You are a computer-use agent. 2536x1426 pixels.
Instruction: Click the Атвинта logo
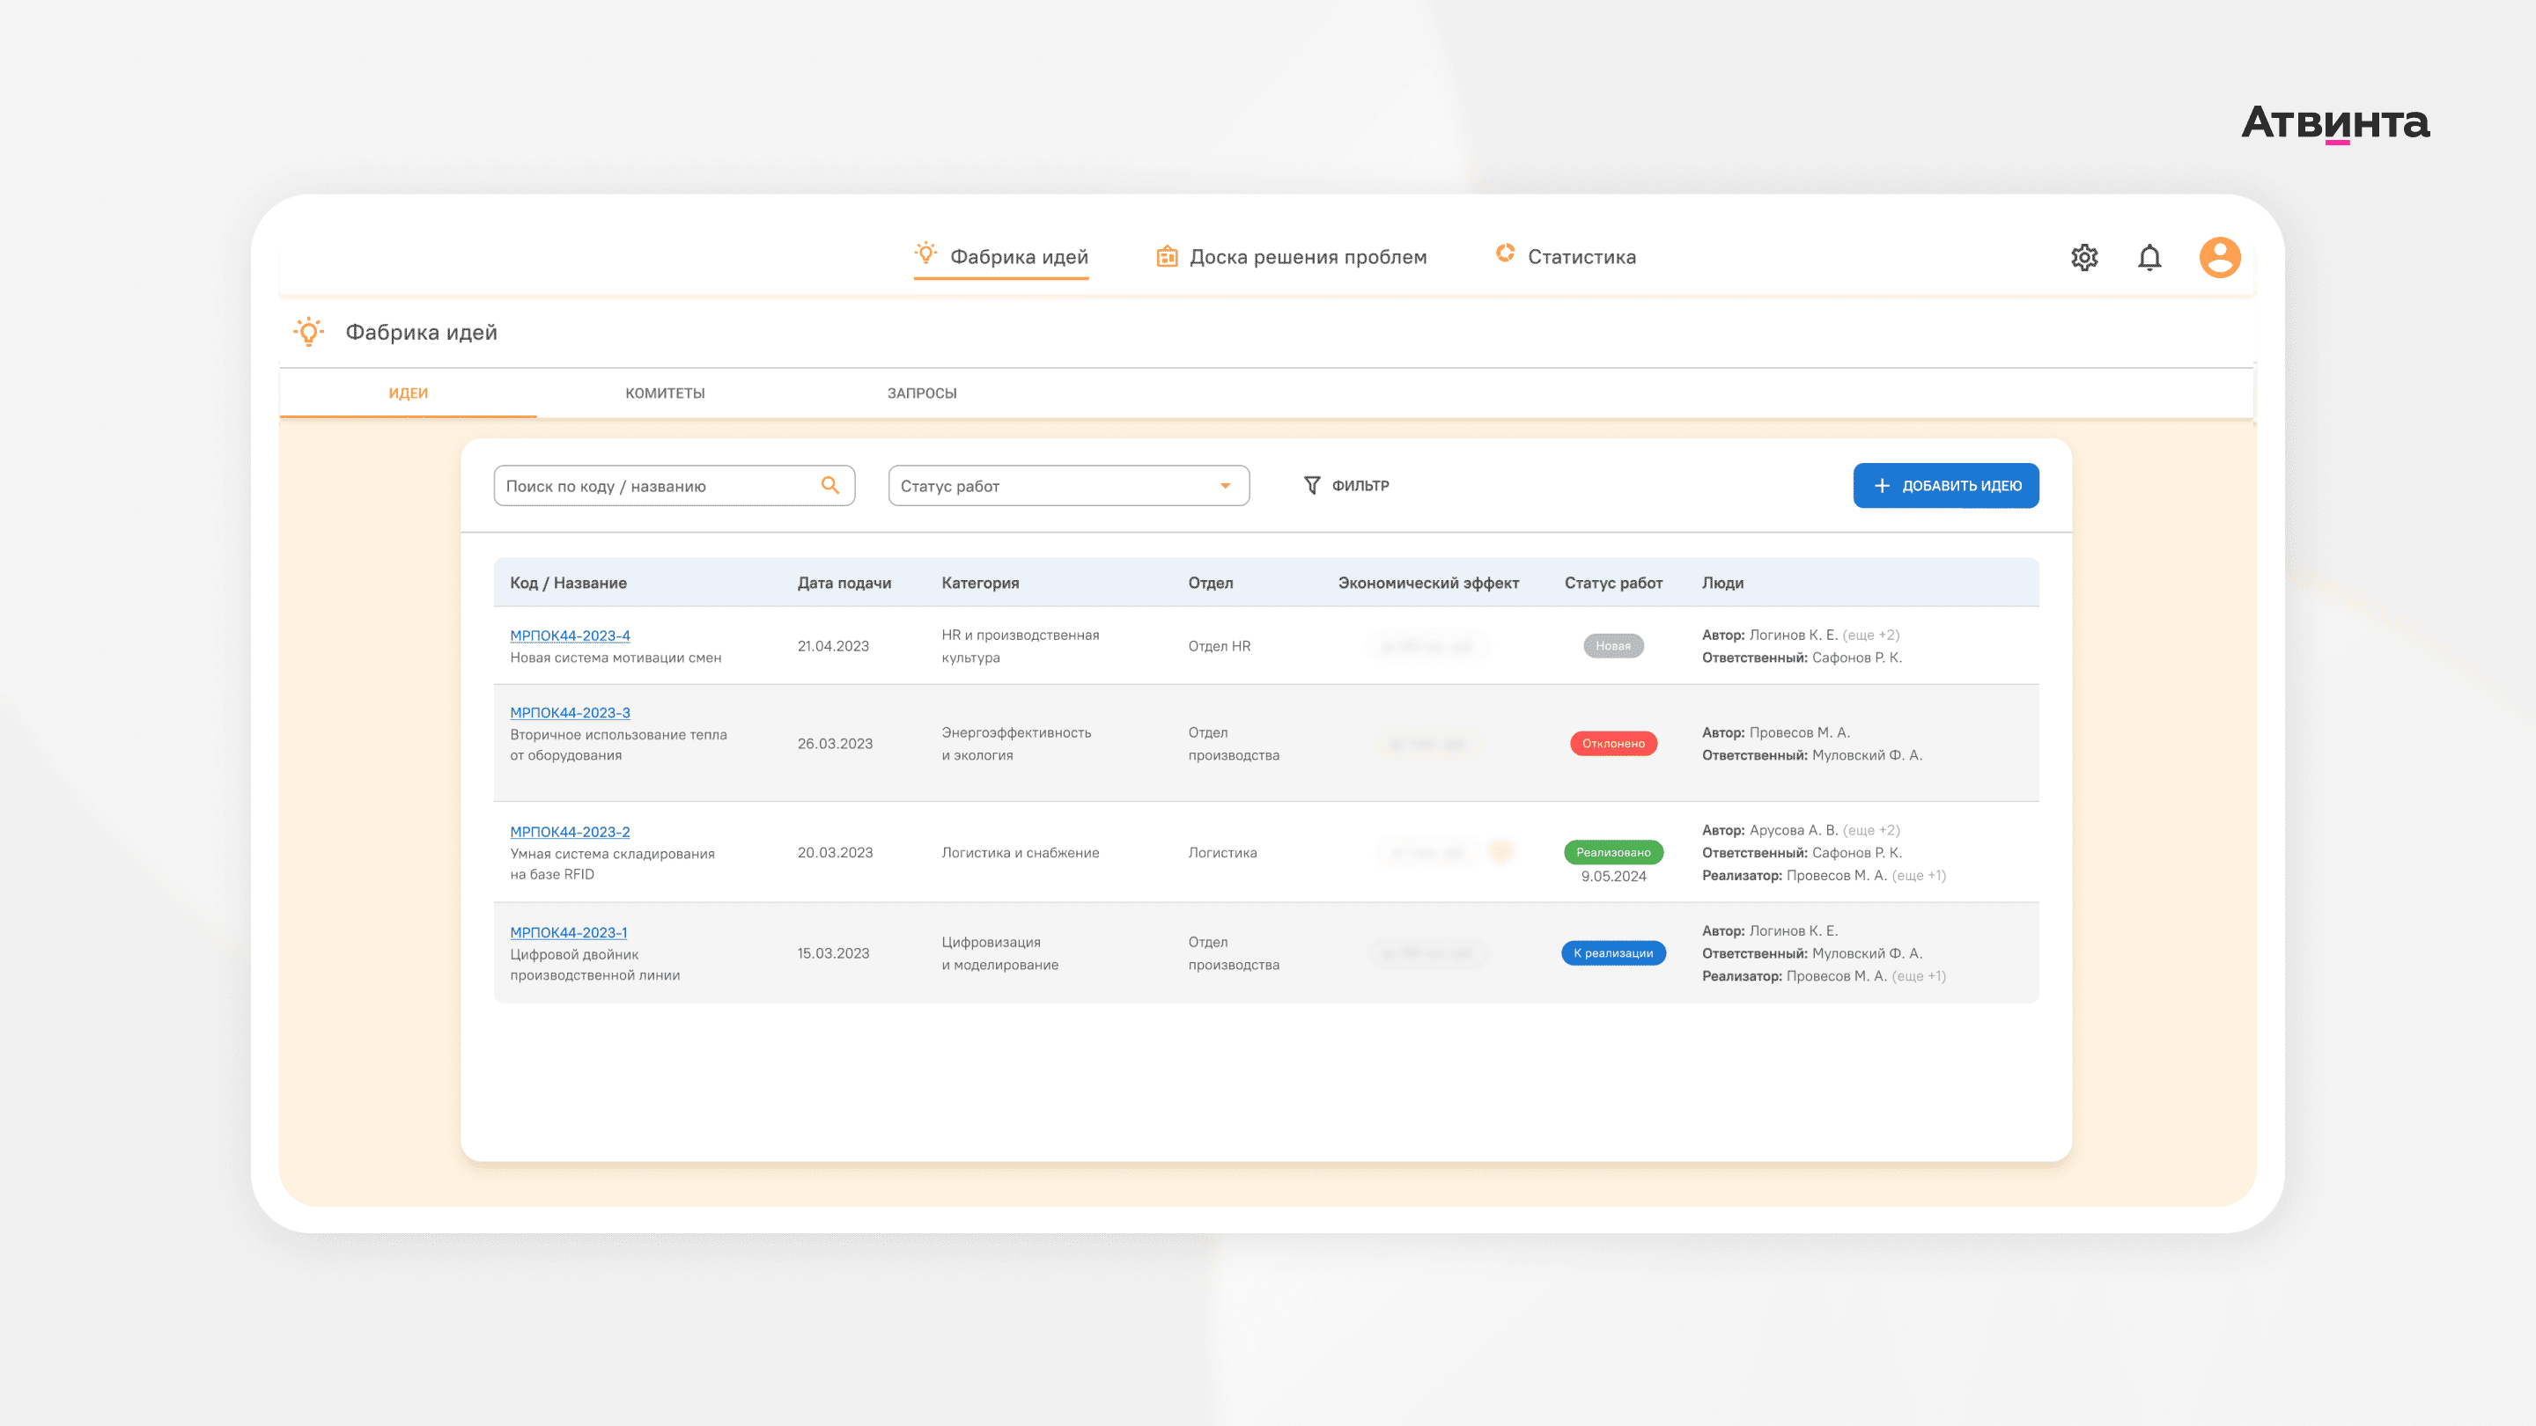pos(2335,124)
